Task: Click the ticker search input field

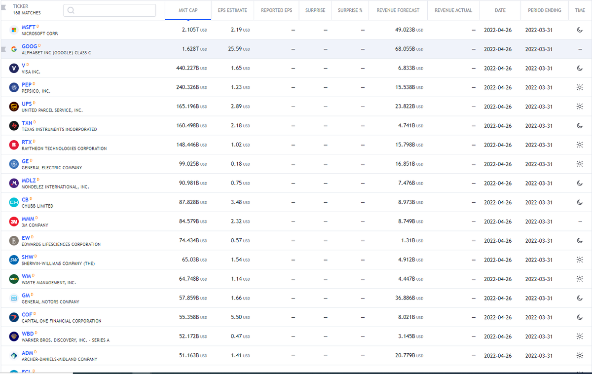Action: pyautogui.click(x=110, y=10)
